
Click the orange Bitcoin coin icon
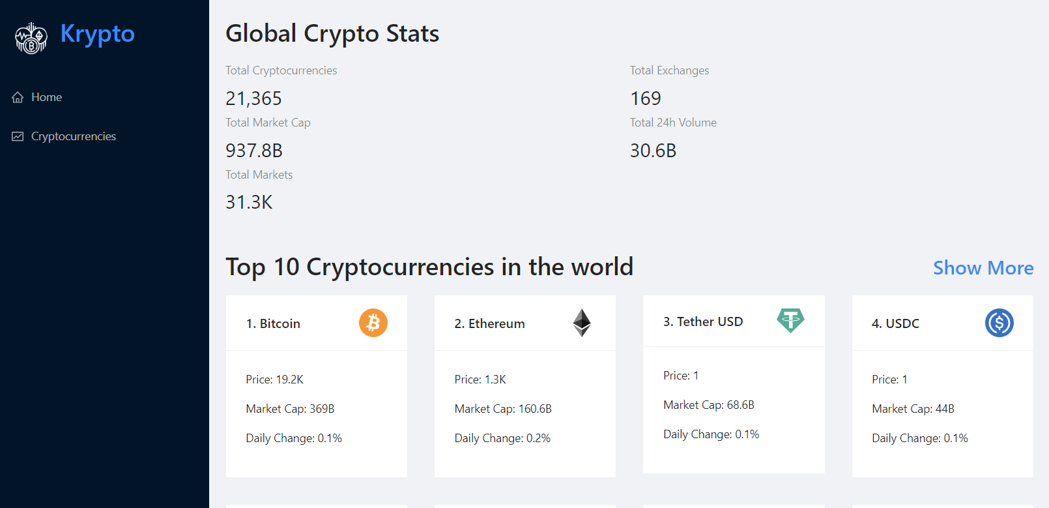(373, 323)
